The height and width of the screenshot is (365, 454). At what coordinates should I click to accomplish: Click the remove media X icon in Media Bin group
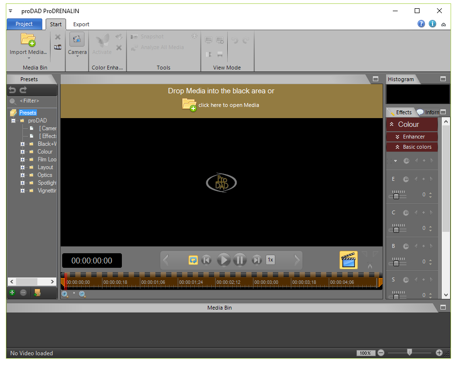58,37
